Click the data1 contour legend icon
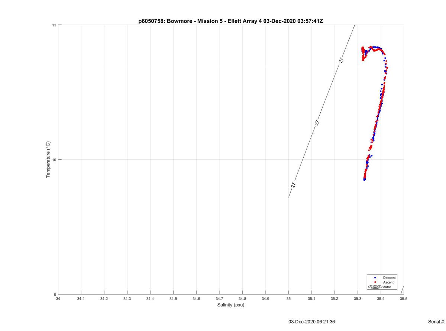The height and width of the screenshot is (331, 446). (x=375, y=287)
